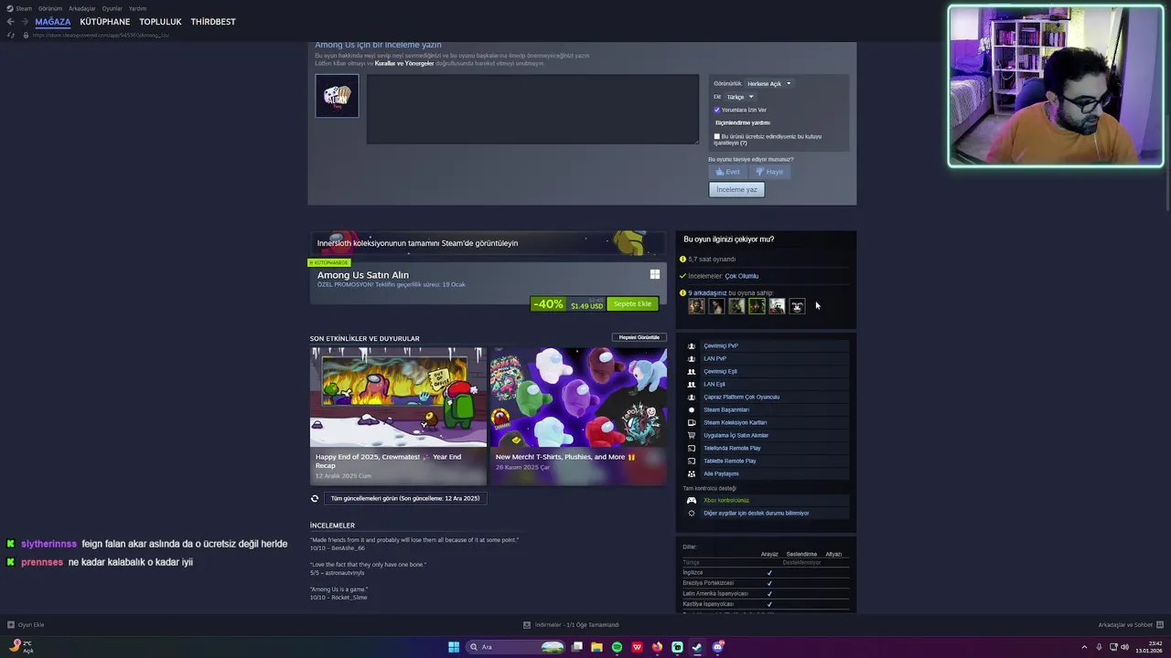Click the user avatar beside the review box
The height and width of the screenshot is (658, 1171).
[x=337, y=95]
